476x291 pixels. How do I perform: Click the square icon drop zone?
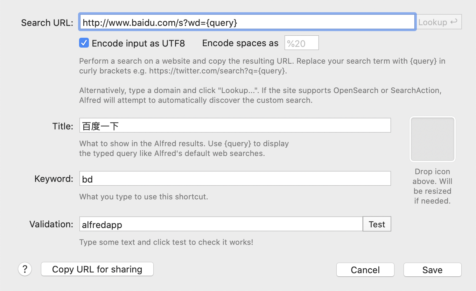pyautogui.click(x=432, y=139)
